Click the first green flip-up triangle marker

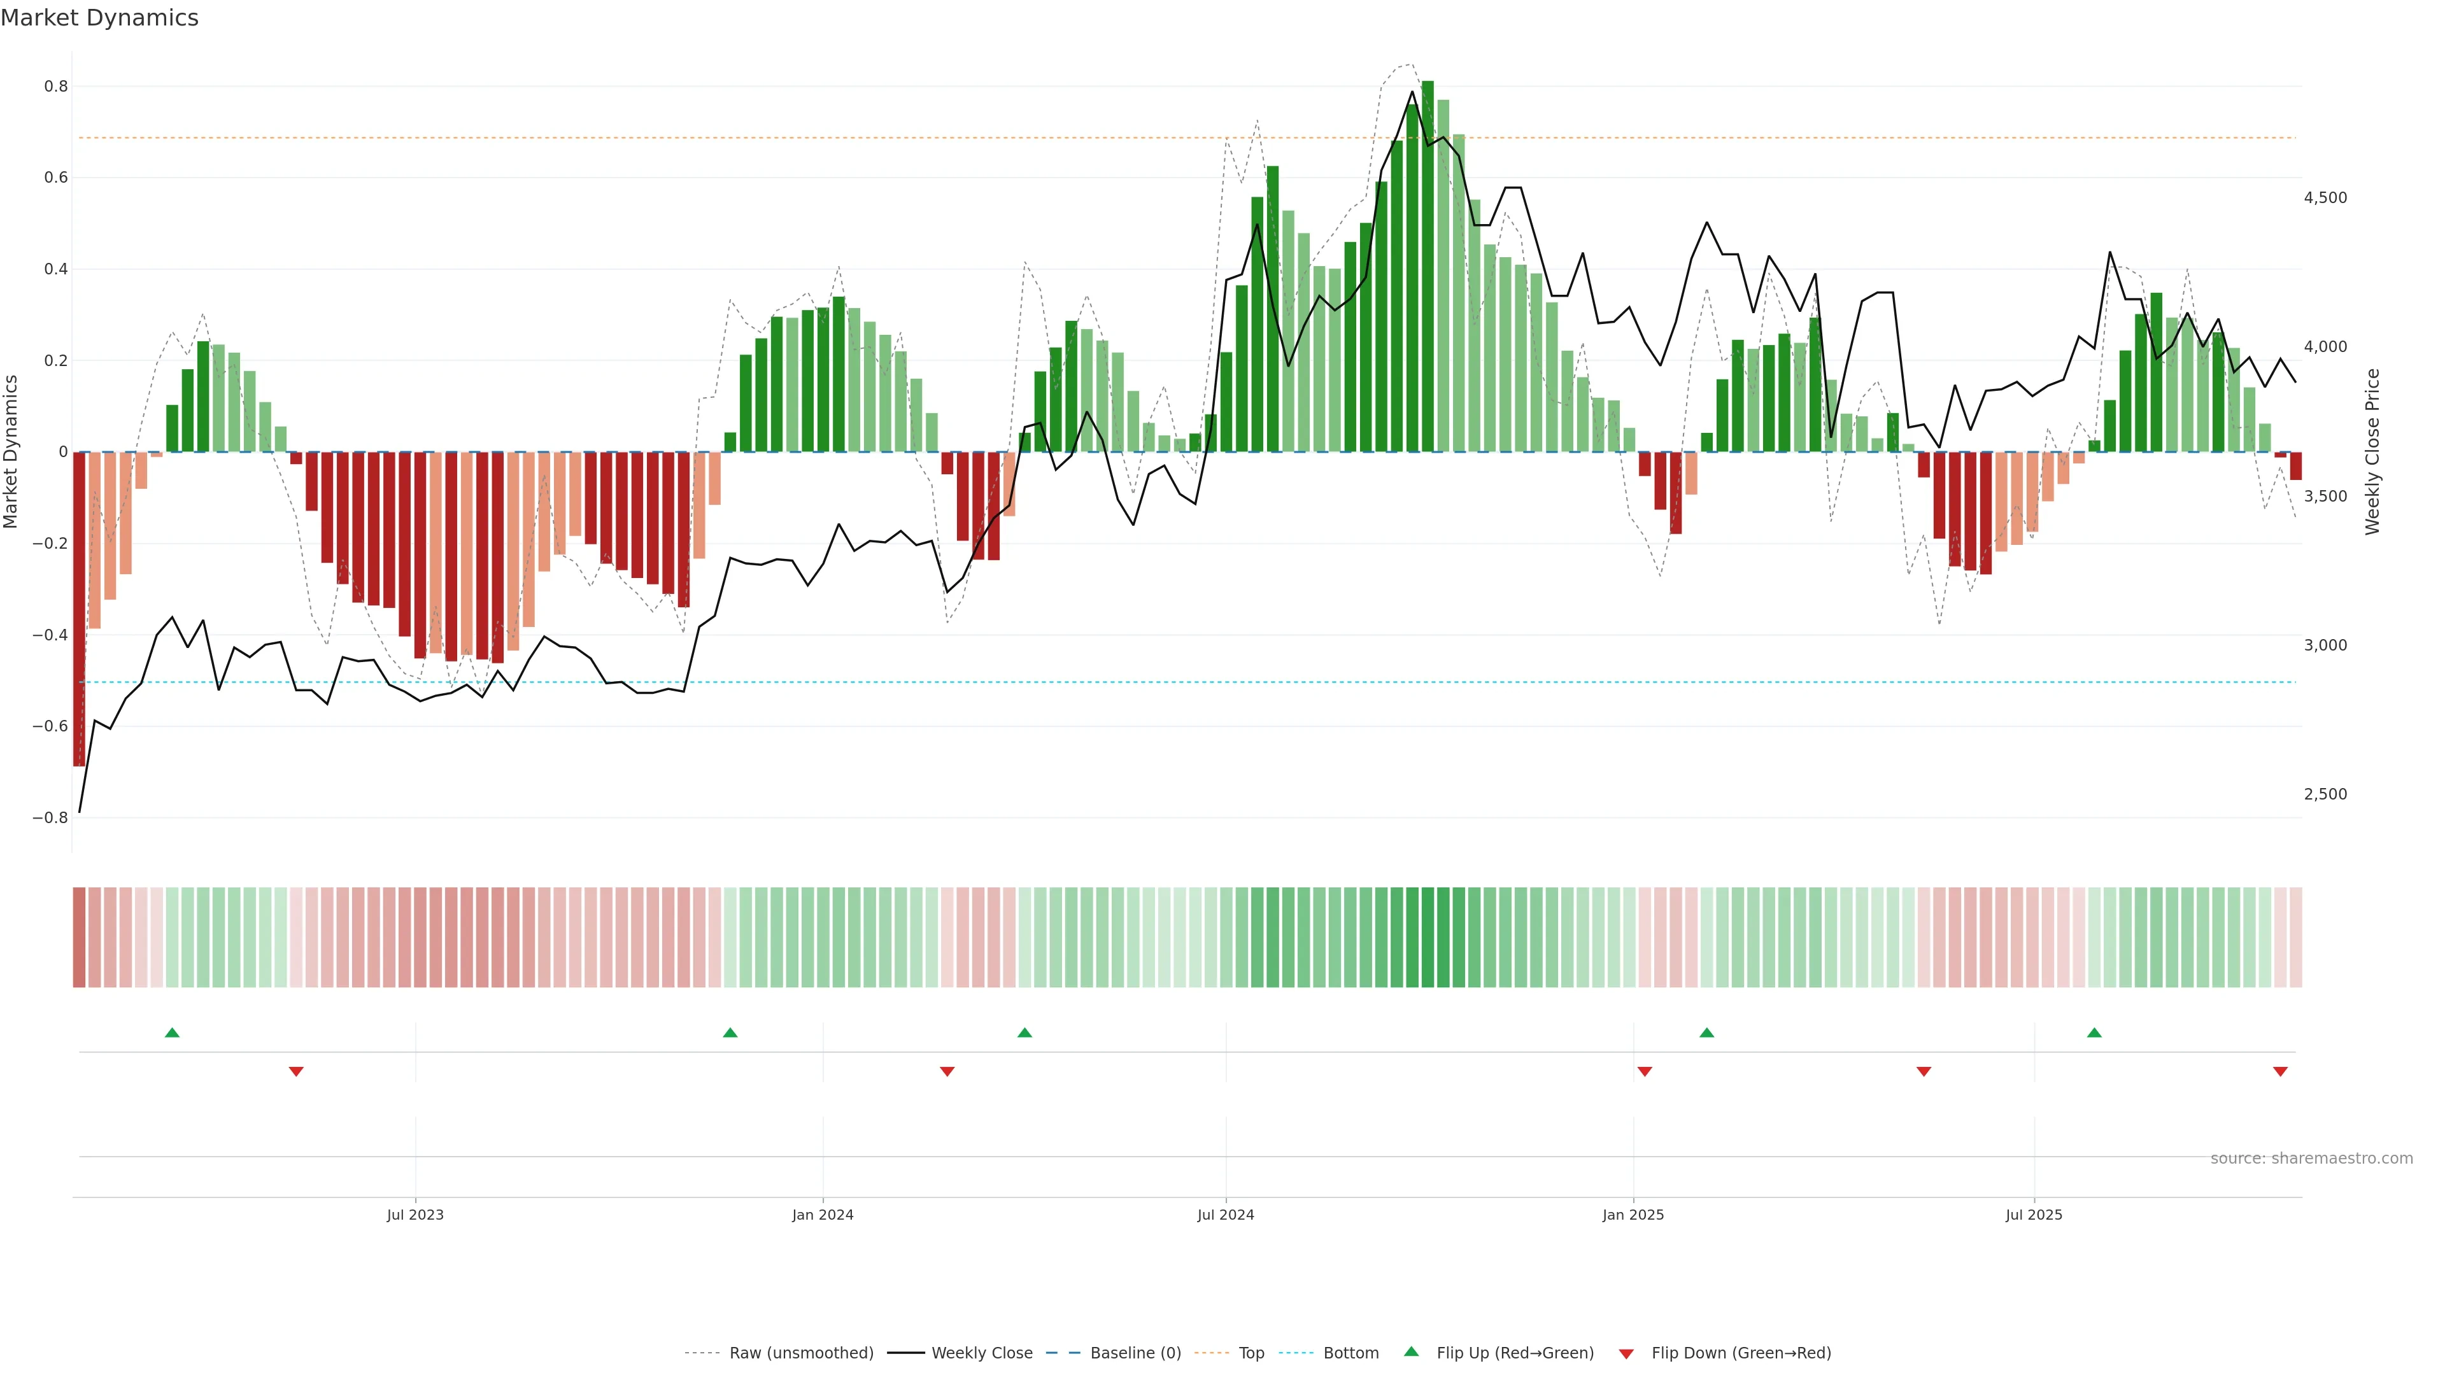pyautogui.click(x=172, y=1033)
